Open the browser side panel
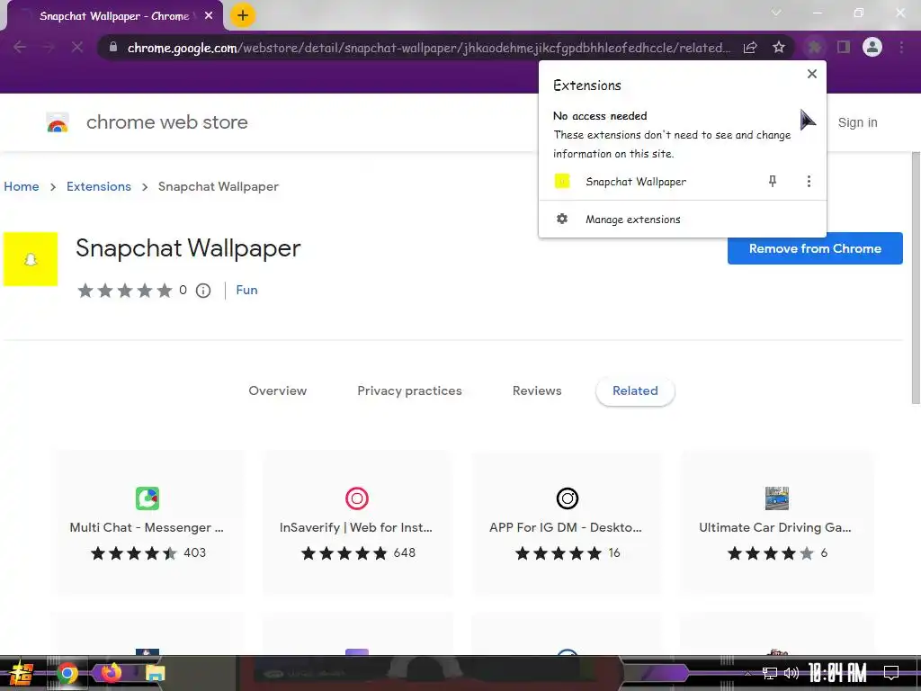The width and height of the screenshot is (921, 691). (844, 47)
